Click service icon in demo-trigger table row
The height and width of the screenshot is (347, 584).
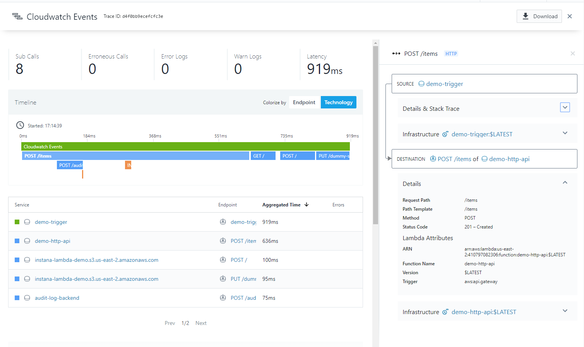coord(27,222)
